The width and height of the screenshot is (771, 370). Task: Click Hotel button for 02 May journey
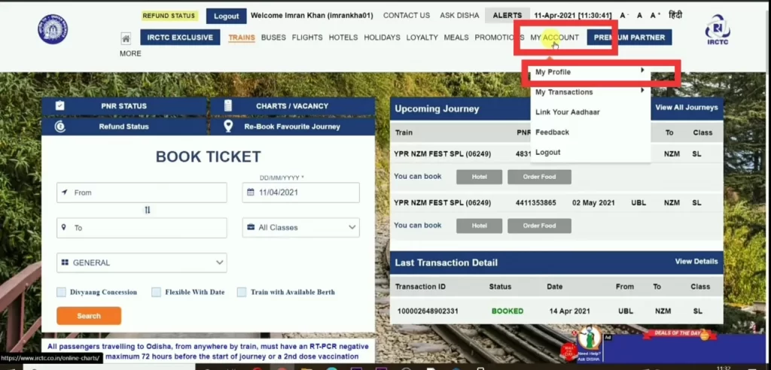(480, 226)
